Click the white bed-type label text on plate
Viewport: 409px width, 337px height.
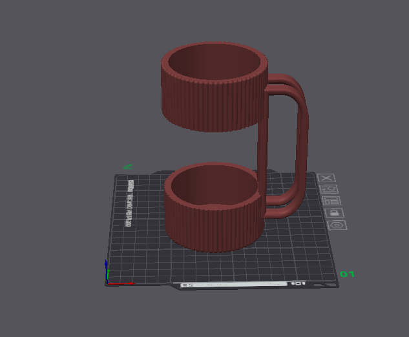coord(129,203)
